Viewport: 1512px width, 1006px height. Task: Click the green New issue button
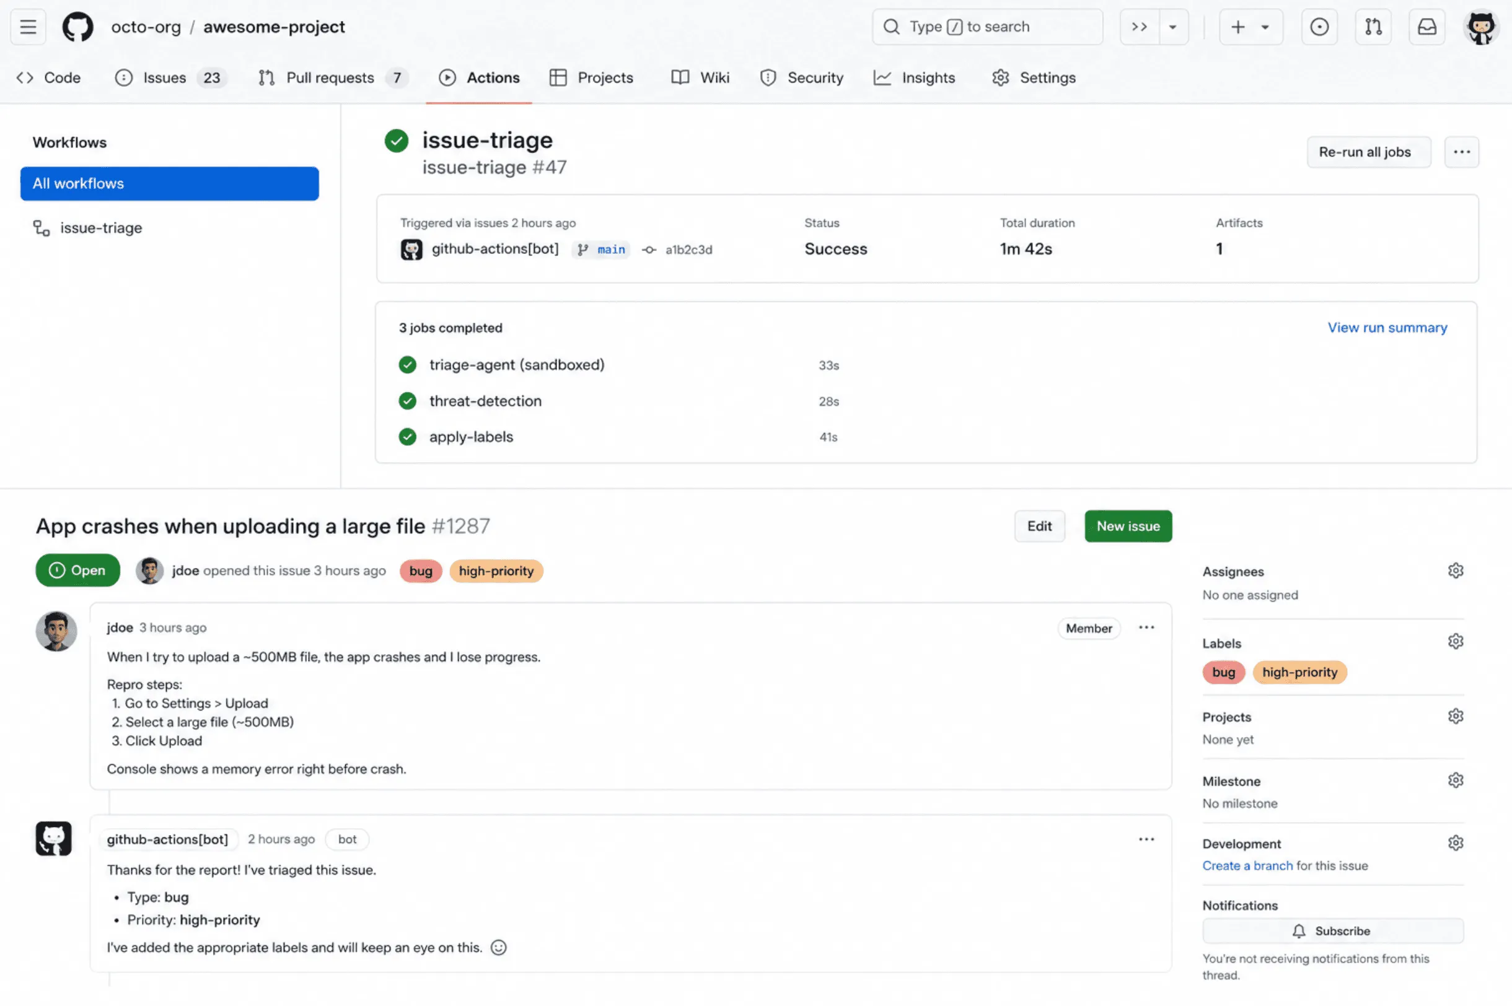(x=1128, y=526)
